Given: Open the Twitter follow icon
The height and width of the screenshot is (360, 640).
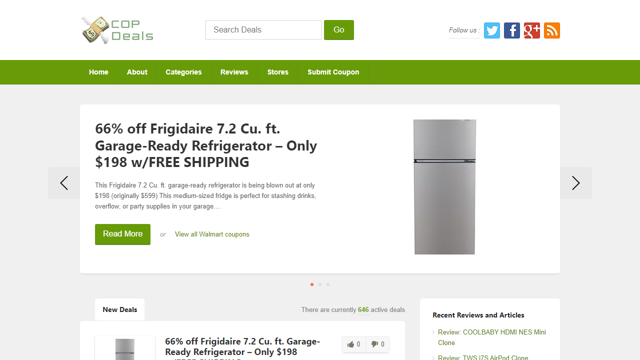Looking at the screenshot, I should coord(492,30).
